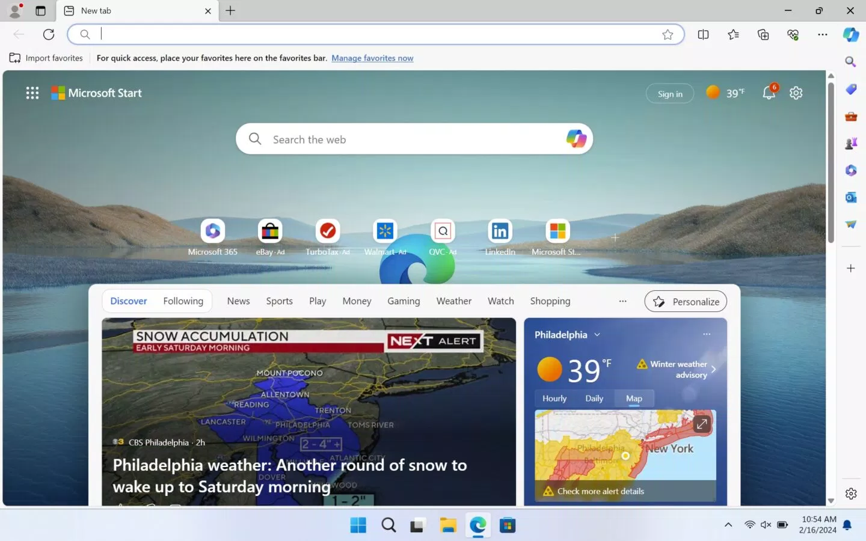Viewport: 866px width, 541px height.
Task: Open the Shopping tab
Action: click(x=550, y=301)
